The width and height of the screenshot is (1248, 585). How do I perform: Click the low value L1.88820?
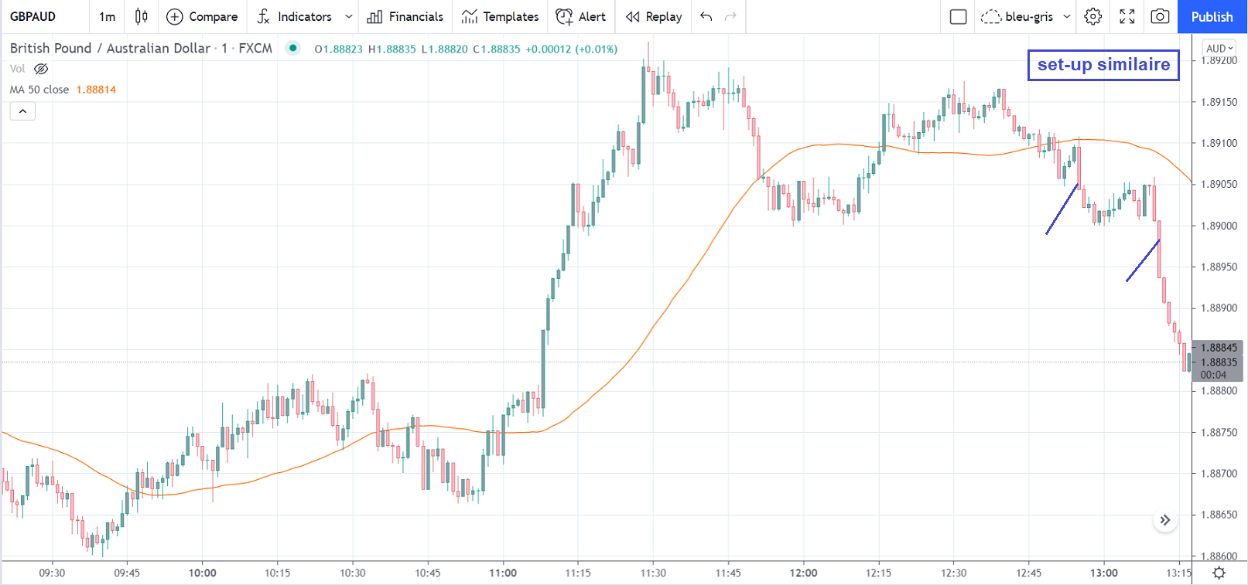pyautogui.click(x=444, y=49)
